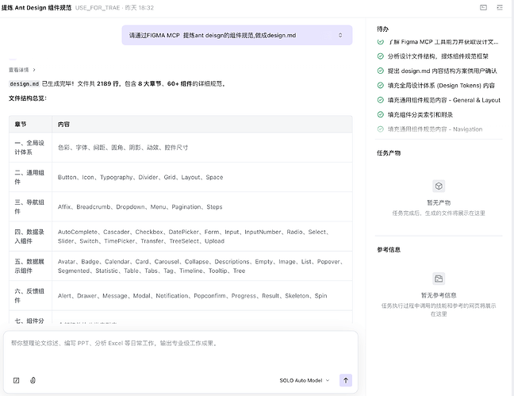Toggle the General & Layout todo check
This screenshot has height=396, width=514.
[x=380, y=100]
